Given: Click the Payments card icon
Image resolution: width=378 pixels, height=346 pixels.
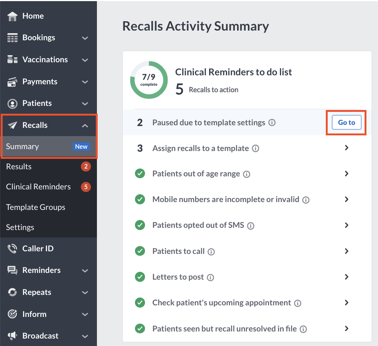Looking at the screenshot, I should coord(12,82).
